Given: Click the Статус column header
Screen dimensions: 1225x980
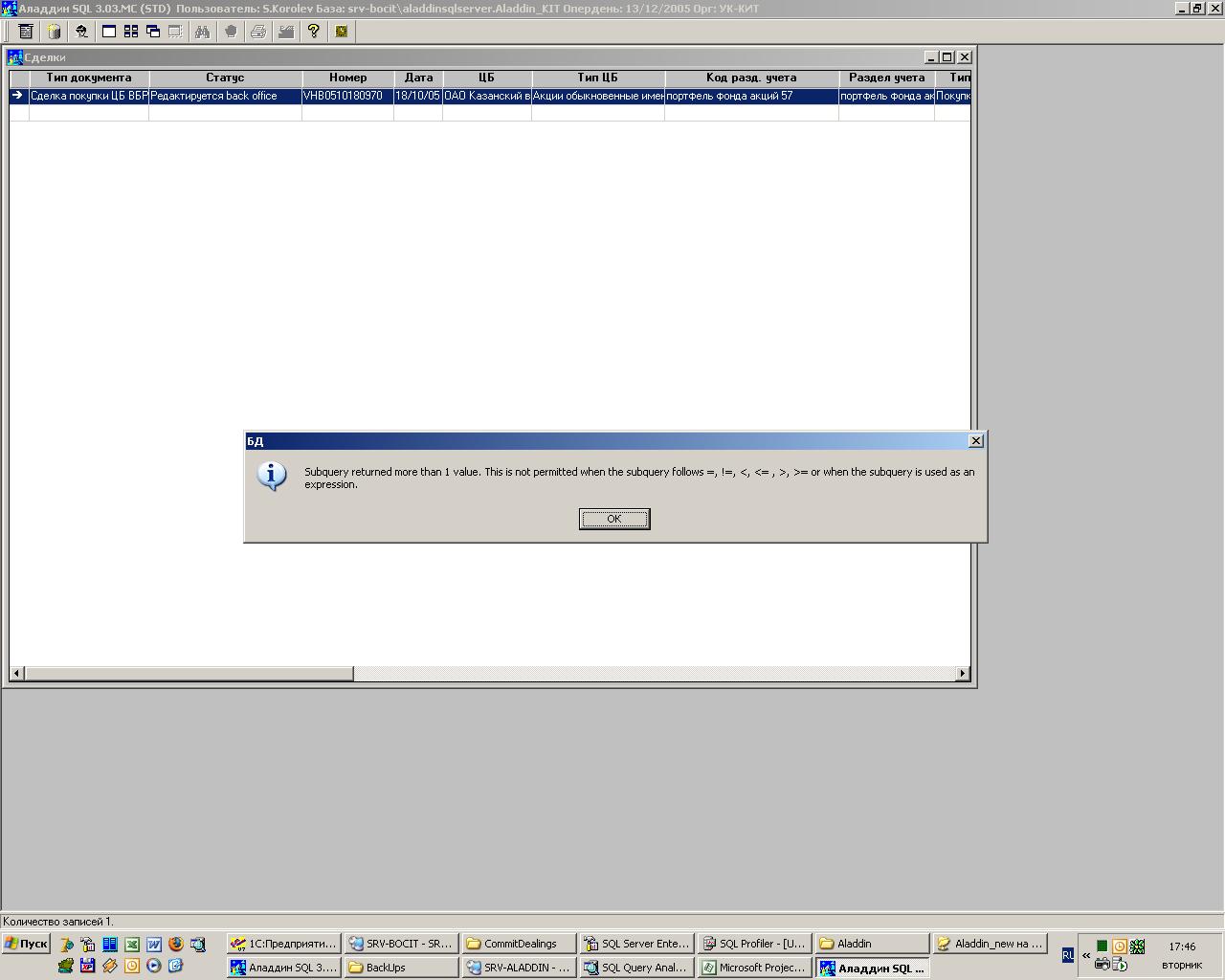Looking at the screenshot, I should tap(225, 78).
